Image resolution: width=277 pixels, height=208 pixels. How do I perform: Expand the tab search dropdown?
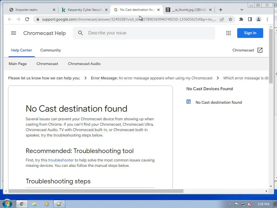[242, 10]
